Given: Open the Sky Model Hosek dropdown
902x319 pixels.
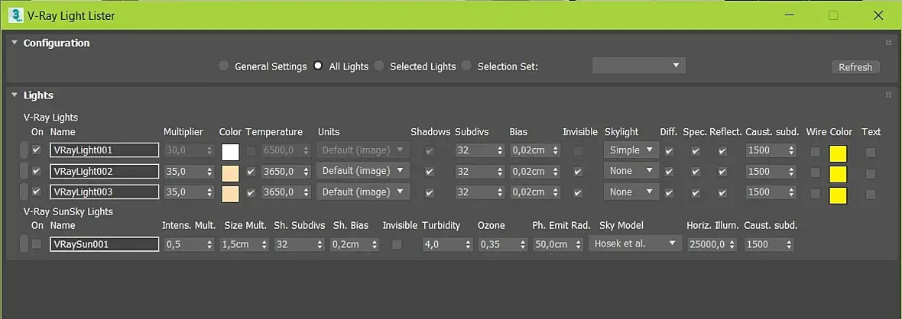Looking at the screenshot, I should 636,244.
